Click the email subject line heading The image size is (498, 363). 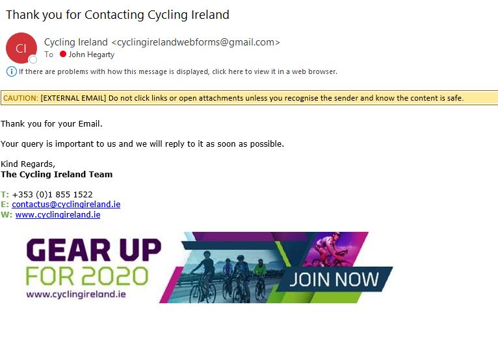(118, 14)
